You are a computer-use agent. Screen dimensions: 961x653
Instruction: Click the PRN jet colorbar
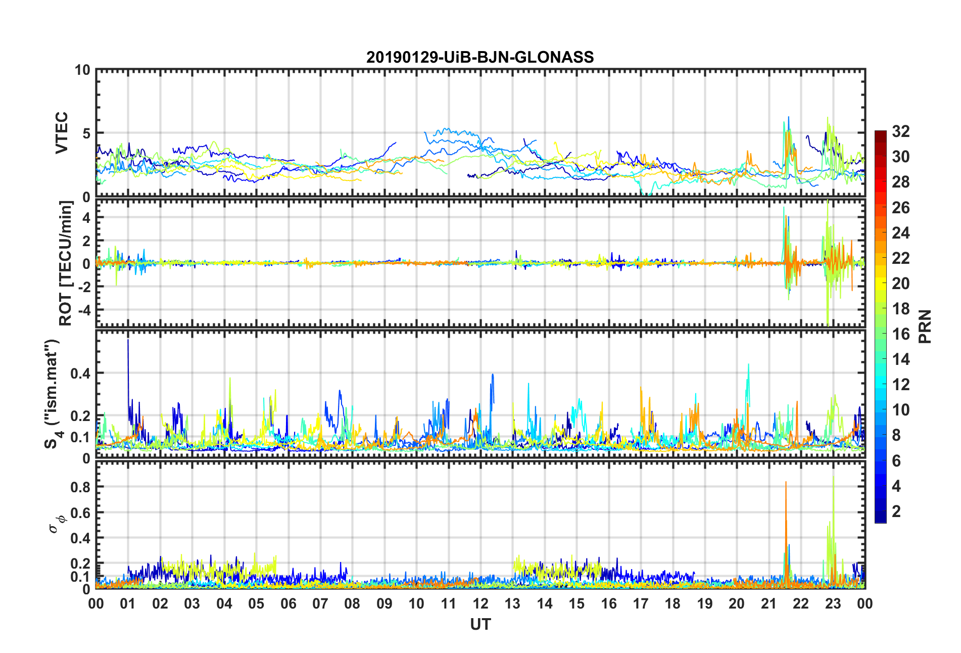tap(881, 326)
